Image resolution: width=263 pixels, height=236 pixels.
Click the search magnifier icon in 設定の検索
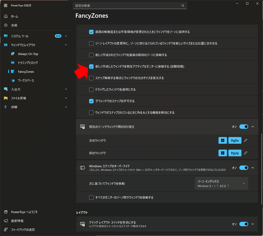pyautogui.click(x=183, y=6)
